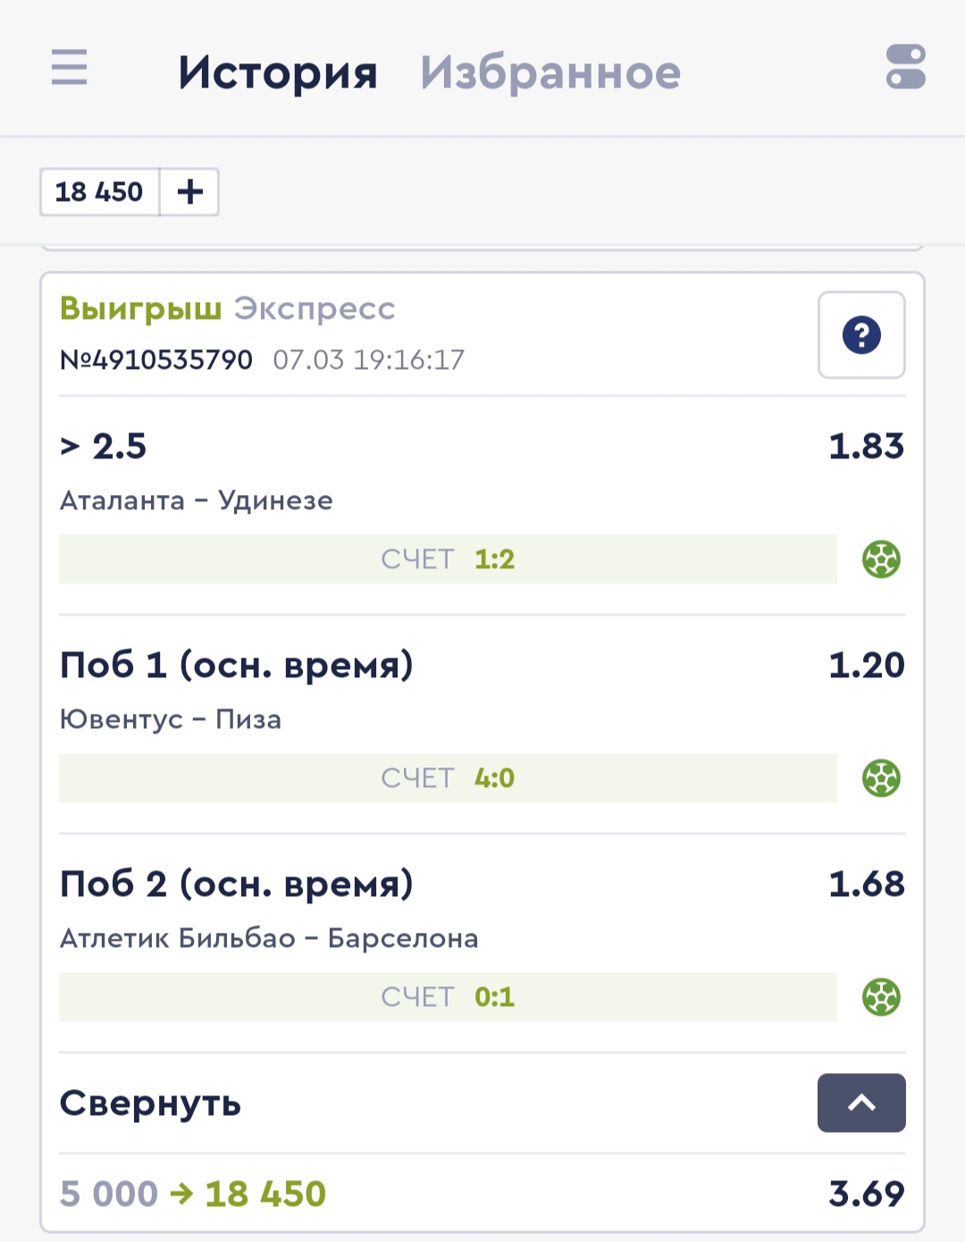The image size is (965, 1242).
Task: Toggle the view switch icon
Action: [x=905, y=68]
